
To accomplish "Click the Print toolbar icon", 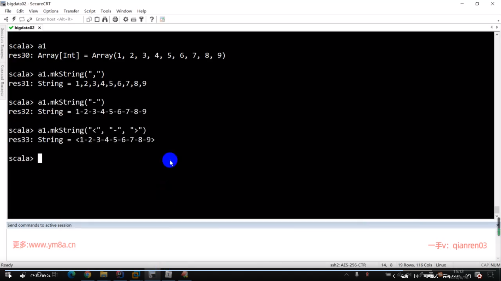I will click(x=115, y=19).
